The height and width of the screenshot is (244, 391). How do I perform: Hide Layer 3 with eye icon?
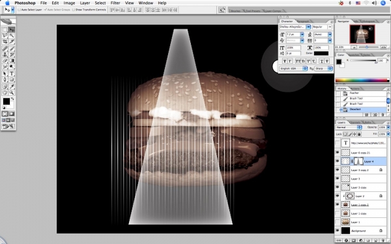(338, 178)
